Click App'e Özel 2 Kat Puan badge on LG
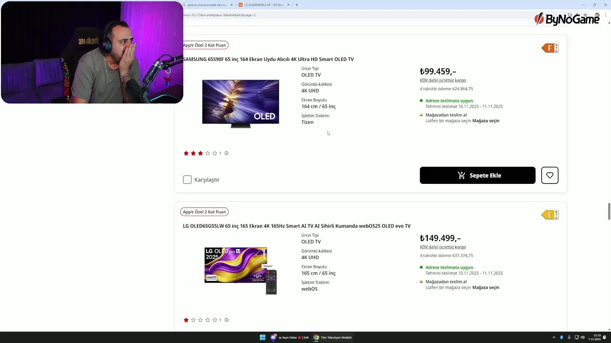Screen dimensions: 611x343 click(204, 212)
